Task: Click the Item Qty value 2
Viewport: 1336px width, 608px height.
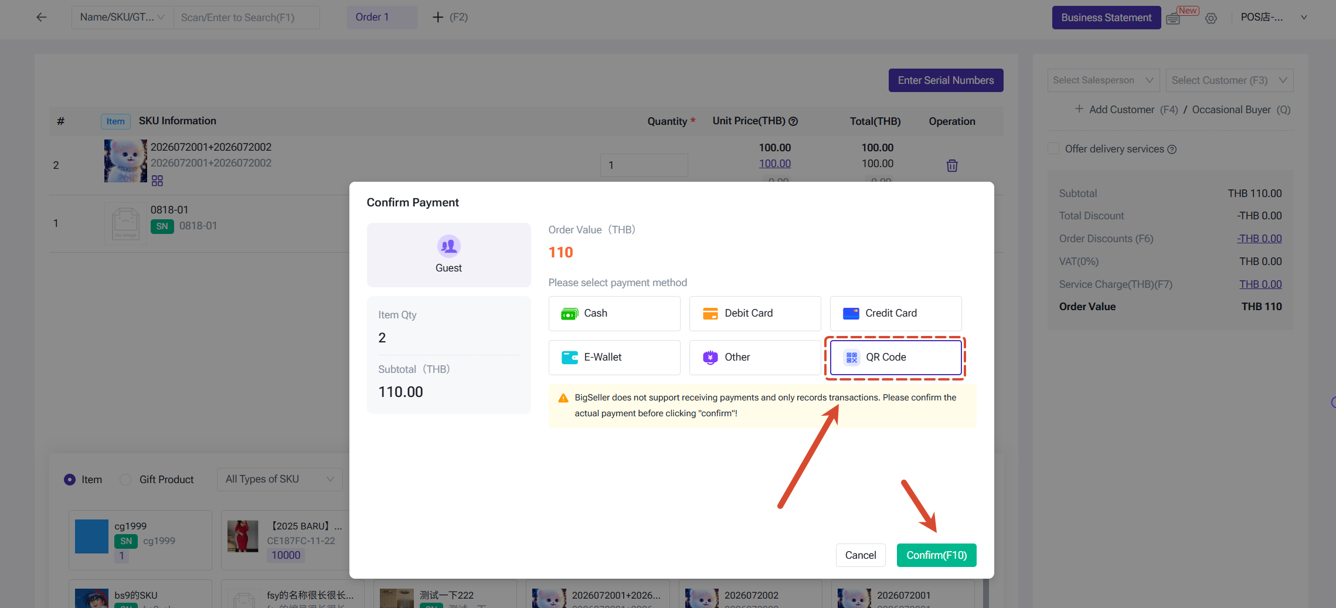Action: (382, 338)
